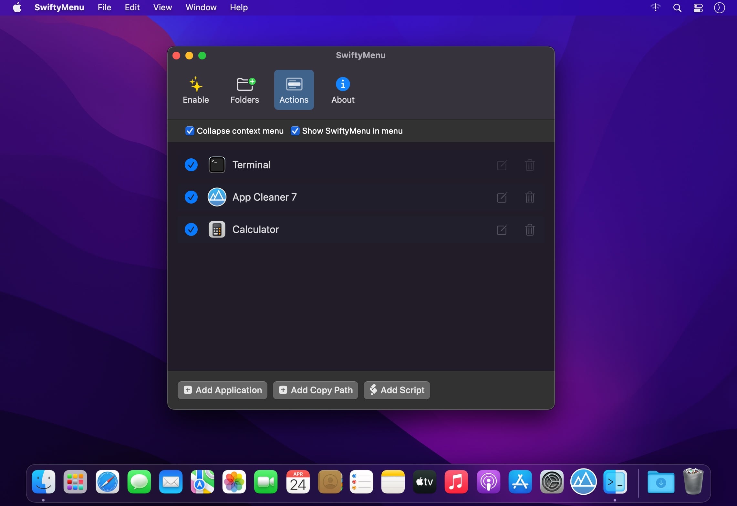Open the About tab

point(343,90)
